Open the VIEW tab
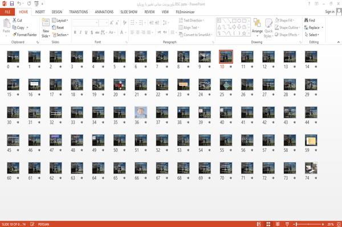342x227 pixels. [165, 12]
